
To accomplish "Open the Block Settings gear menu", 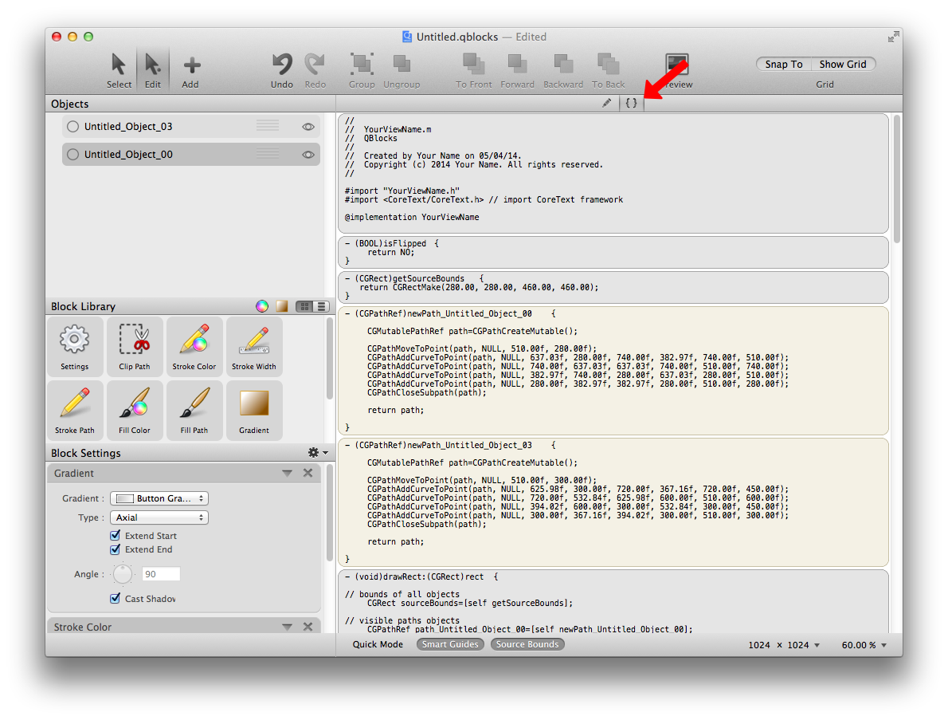I will click(x=317, y=453).
